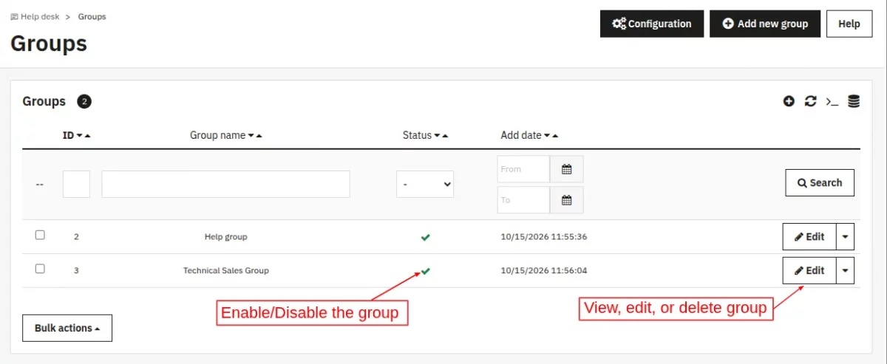The width and height of the screenshot is (887, 364).
Task: Sort ID column descending arrow
Action: click(80, 136)
